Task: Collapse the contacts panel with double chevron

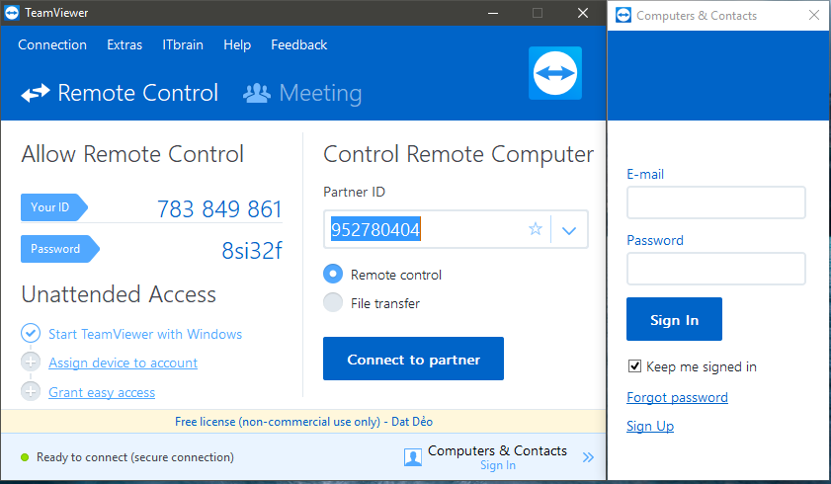Action: coord(588,457)
